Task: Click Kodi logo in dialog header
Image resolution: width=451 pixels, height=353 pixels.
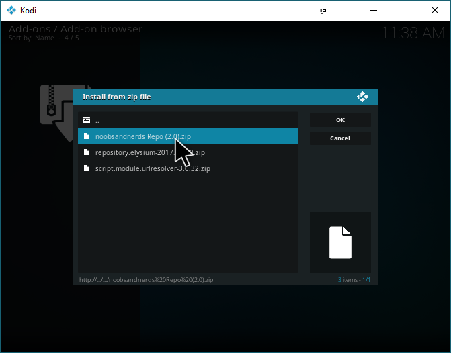Action: click(x=362, y=97)
